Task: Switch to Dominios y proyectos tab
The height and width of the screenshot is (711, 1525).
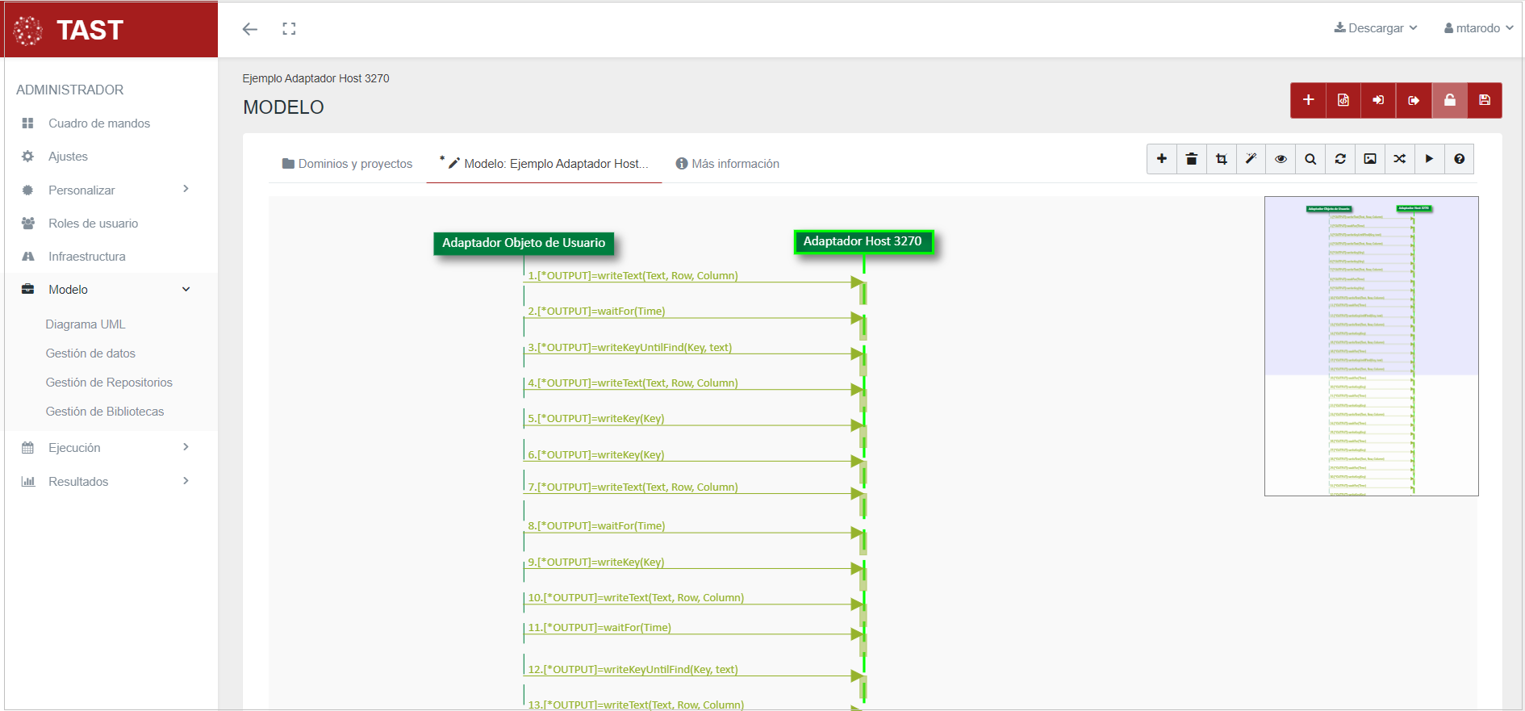Action: (x=347, y=164)
